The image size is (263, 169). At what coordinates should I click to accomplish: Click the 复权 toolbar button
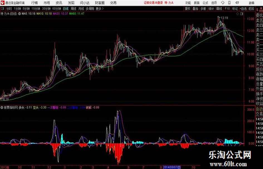(188, 9)
